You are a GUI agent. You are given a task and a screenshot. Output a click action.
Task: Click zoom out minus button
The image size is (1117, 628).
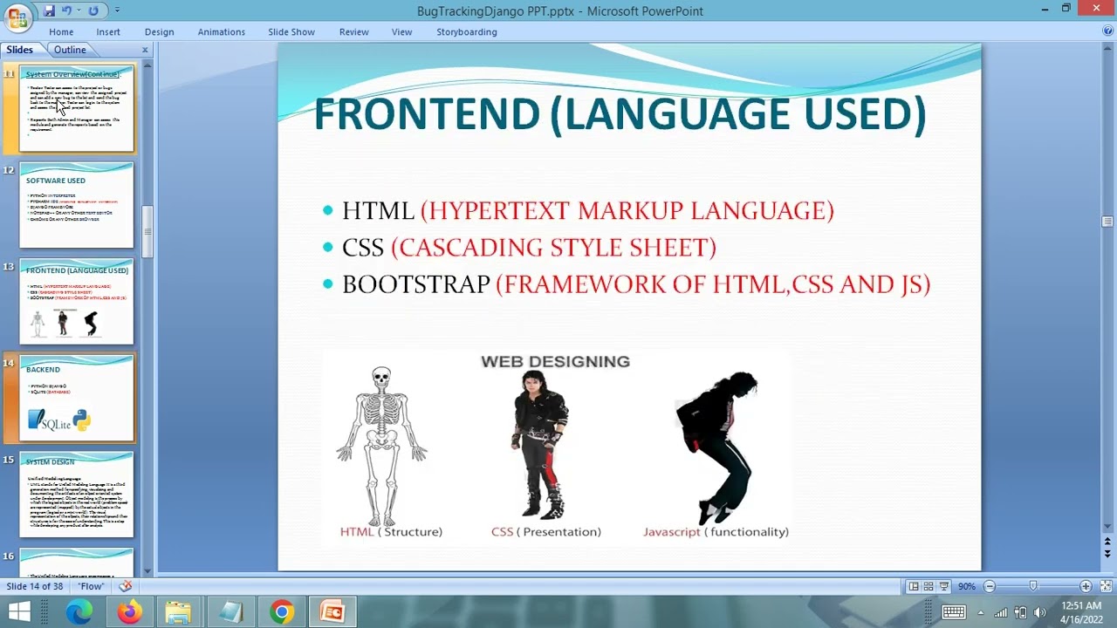(989, 586)
